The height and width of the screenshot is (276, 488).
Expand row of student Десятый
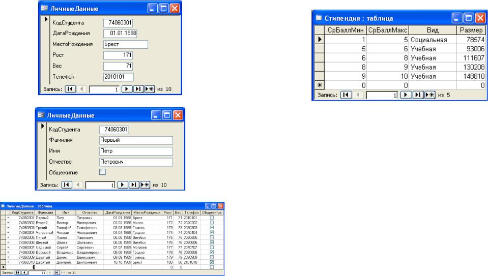coord(8,262)
